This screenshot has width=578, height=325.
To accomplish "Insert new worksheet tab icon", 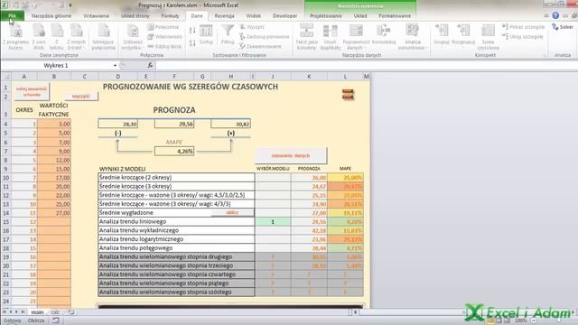I will click(71, 312).
